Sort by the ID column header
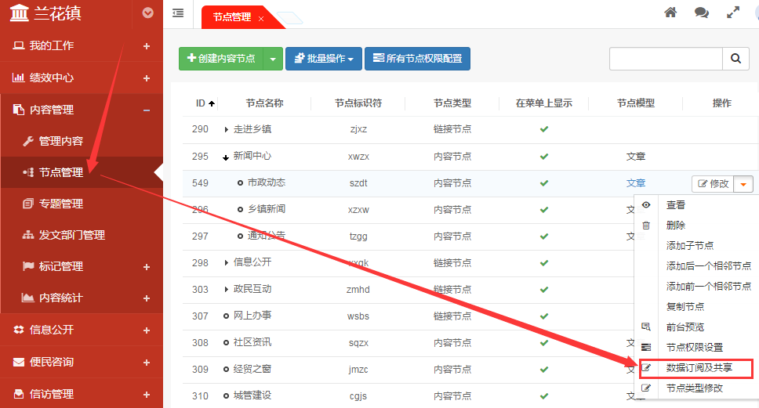759x408 pixels. point(205,103)
